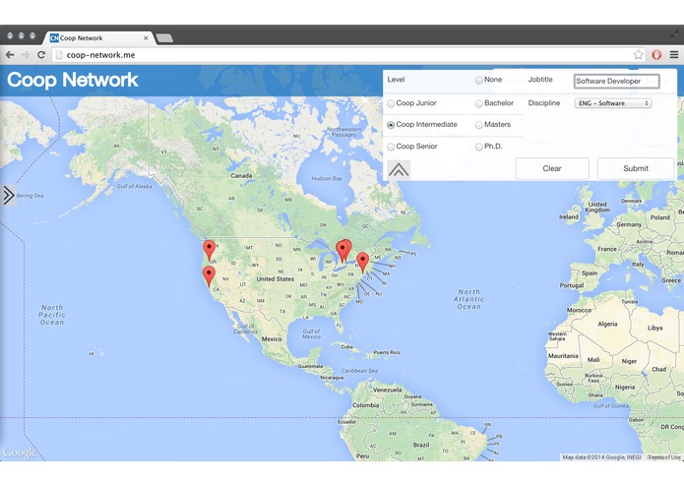Click the map pin cluster near Ontario
Viewport: 684px width, 486px height.
tap(343, 251)
